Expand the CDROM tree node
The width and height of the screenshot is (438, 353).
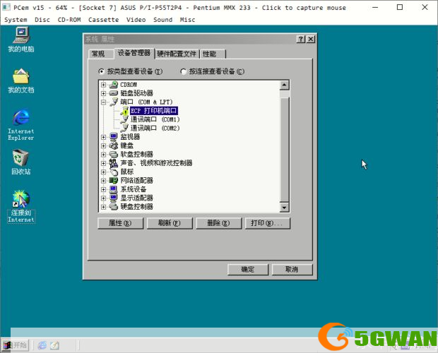(x=104, y=85)
